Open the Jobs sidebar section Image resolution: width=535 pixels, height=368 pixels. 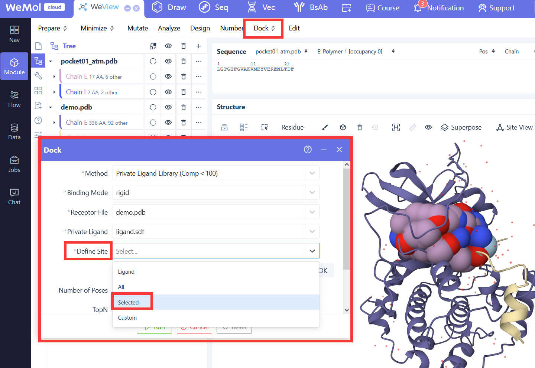(14, 164)
